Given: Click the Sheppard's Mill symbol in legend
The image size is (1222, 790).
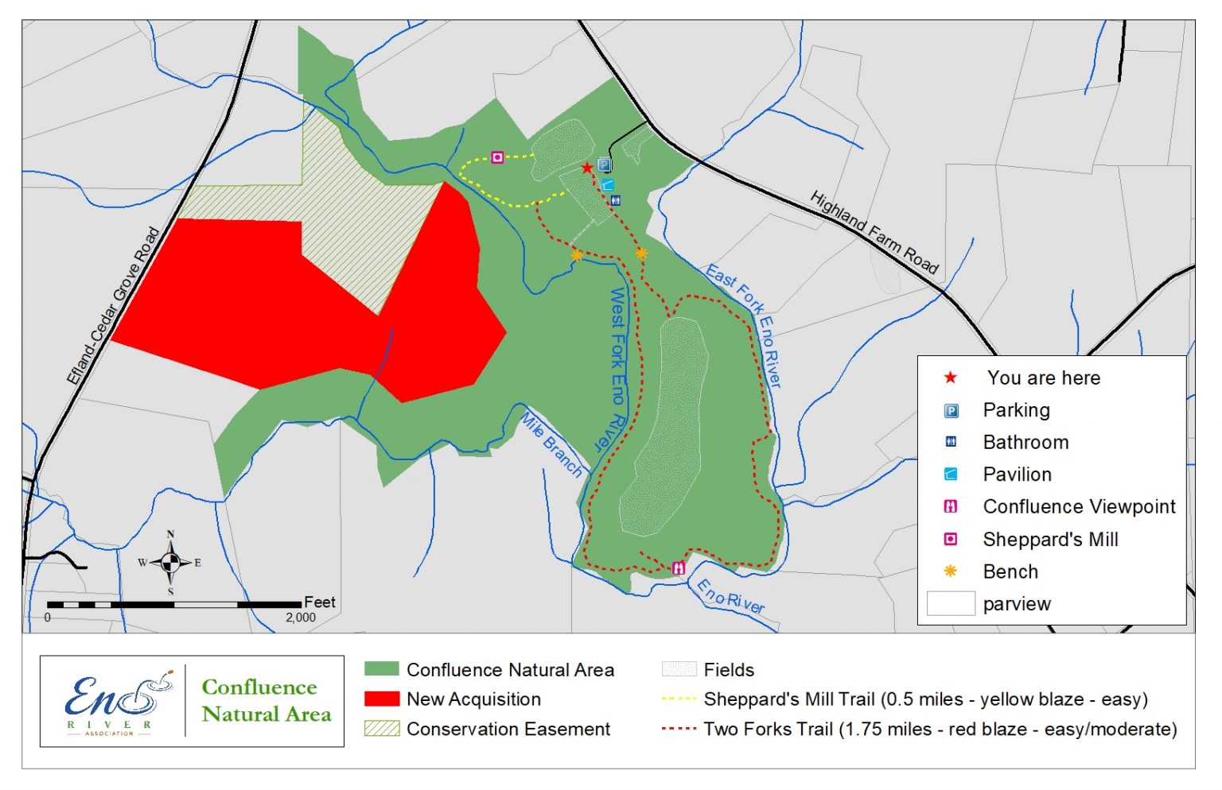Looking at the screenshot, I should (951, 539).
